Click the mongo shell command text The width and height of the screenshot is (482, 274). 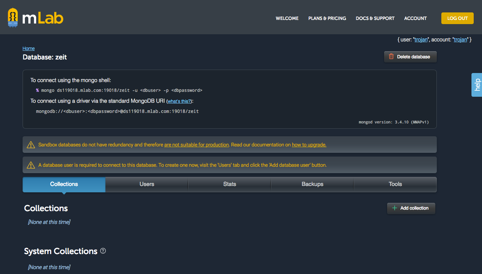tap(119, 90)
